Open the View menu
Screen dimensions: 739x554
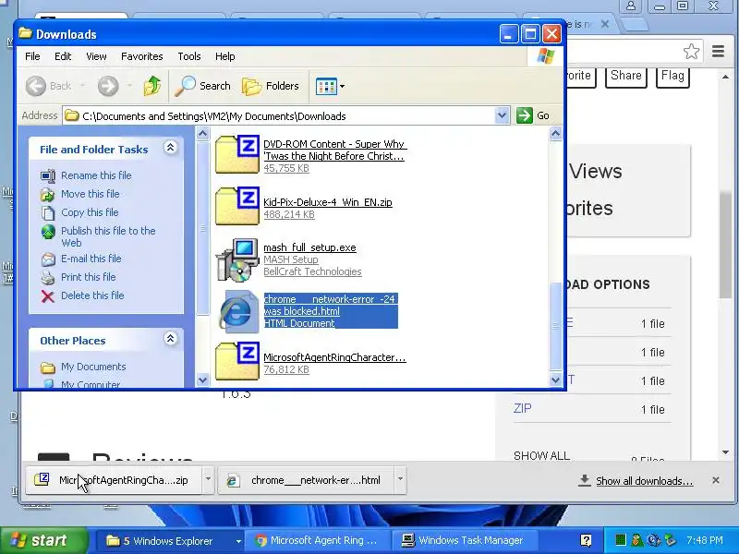[96, 56]
